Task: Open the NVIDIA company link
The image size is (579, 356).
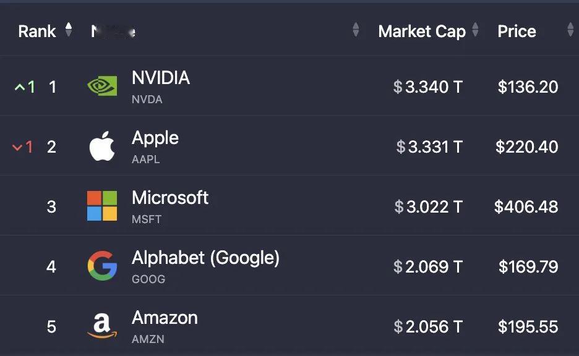Action: [x=161, y=78]
